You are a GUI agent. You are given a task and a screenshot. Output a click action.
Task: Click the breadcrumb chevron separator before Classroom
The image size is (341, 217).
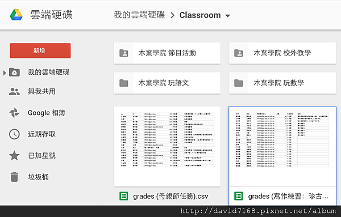172,15
